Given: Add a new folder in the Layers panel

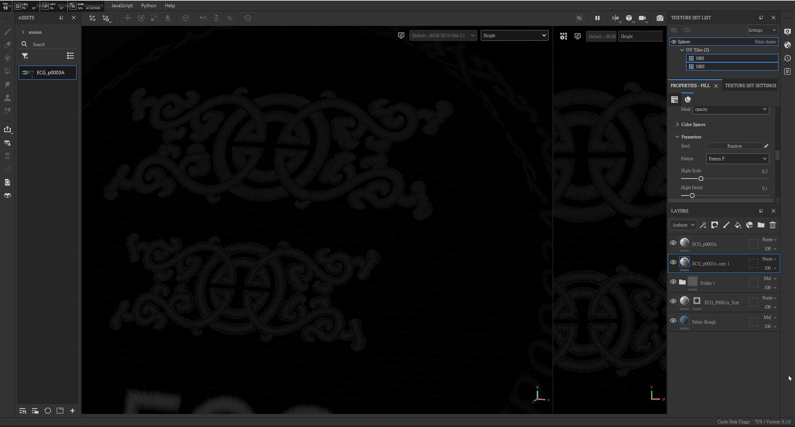Looking at the screenshot, I should pos(761,225).
